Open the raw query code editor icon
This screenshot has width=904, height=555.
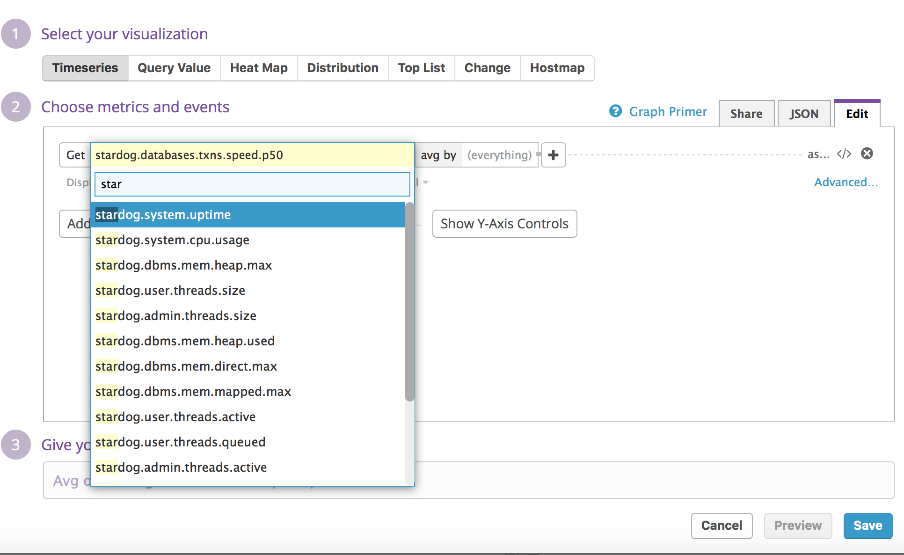point(844,154)
